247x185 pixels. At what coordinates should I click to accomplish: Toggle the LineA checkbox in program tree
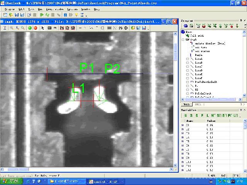[x=188, y=59]
